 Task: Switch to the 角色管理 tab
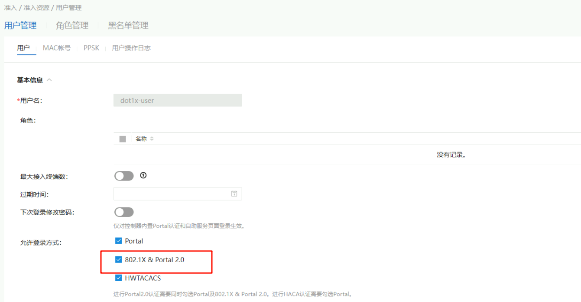[x=72, y=25]
